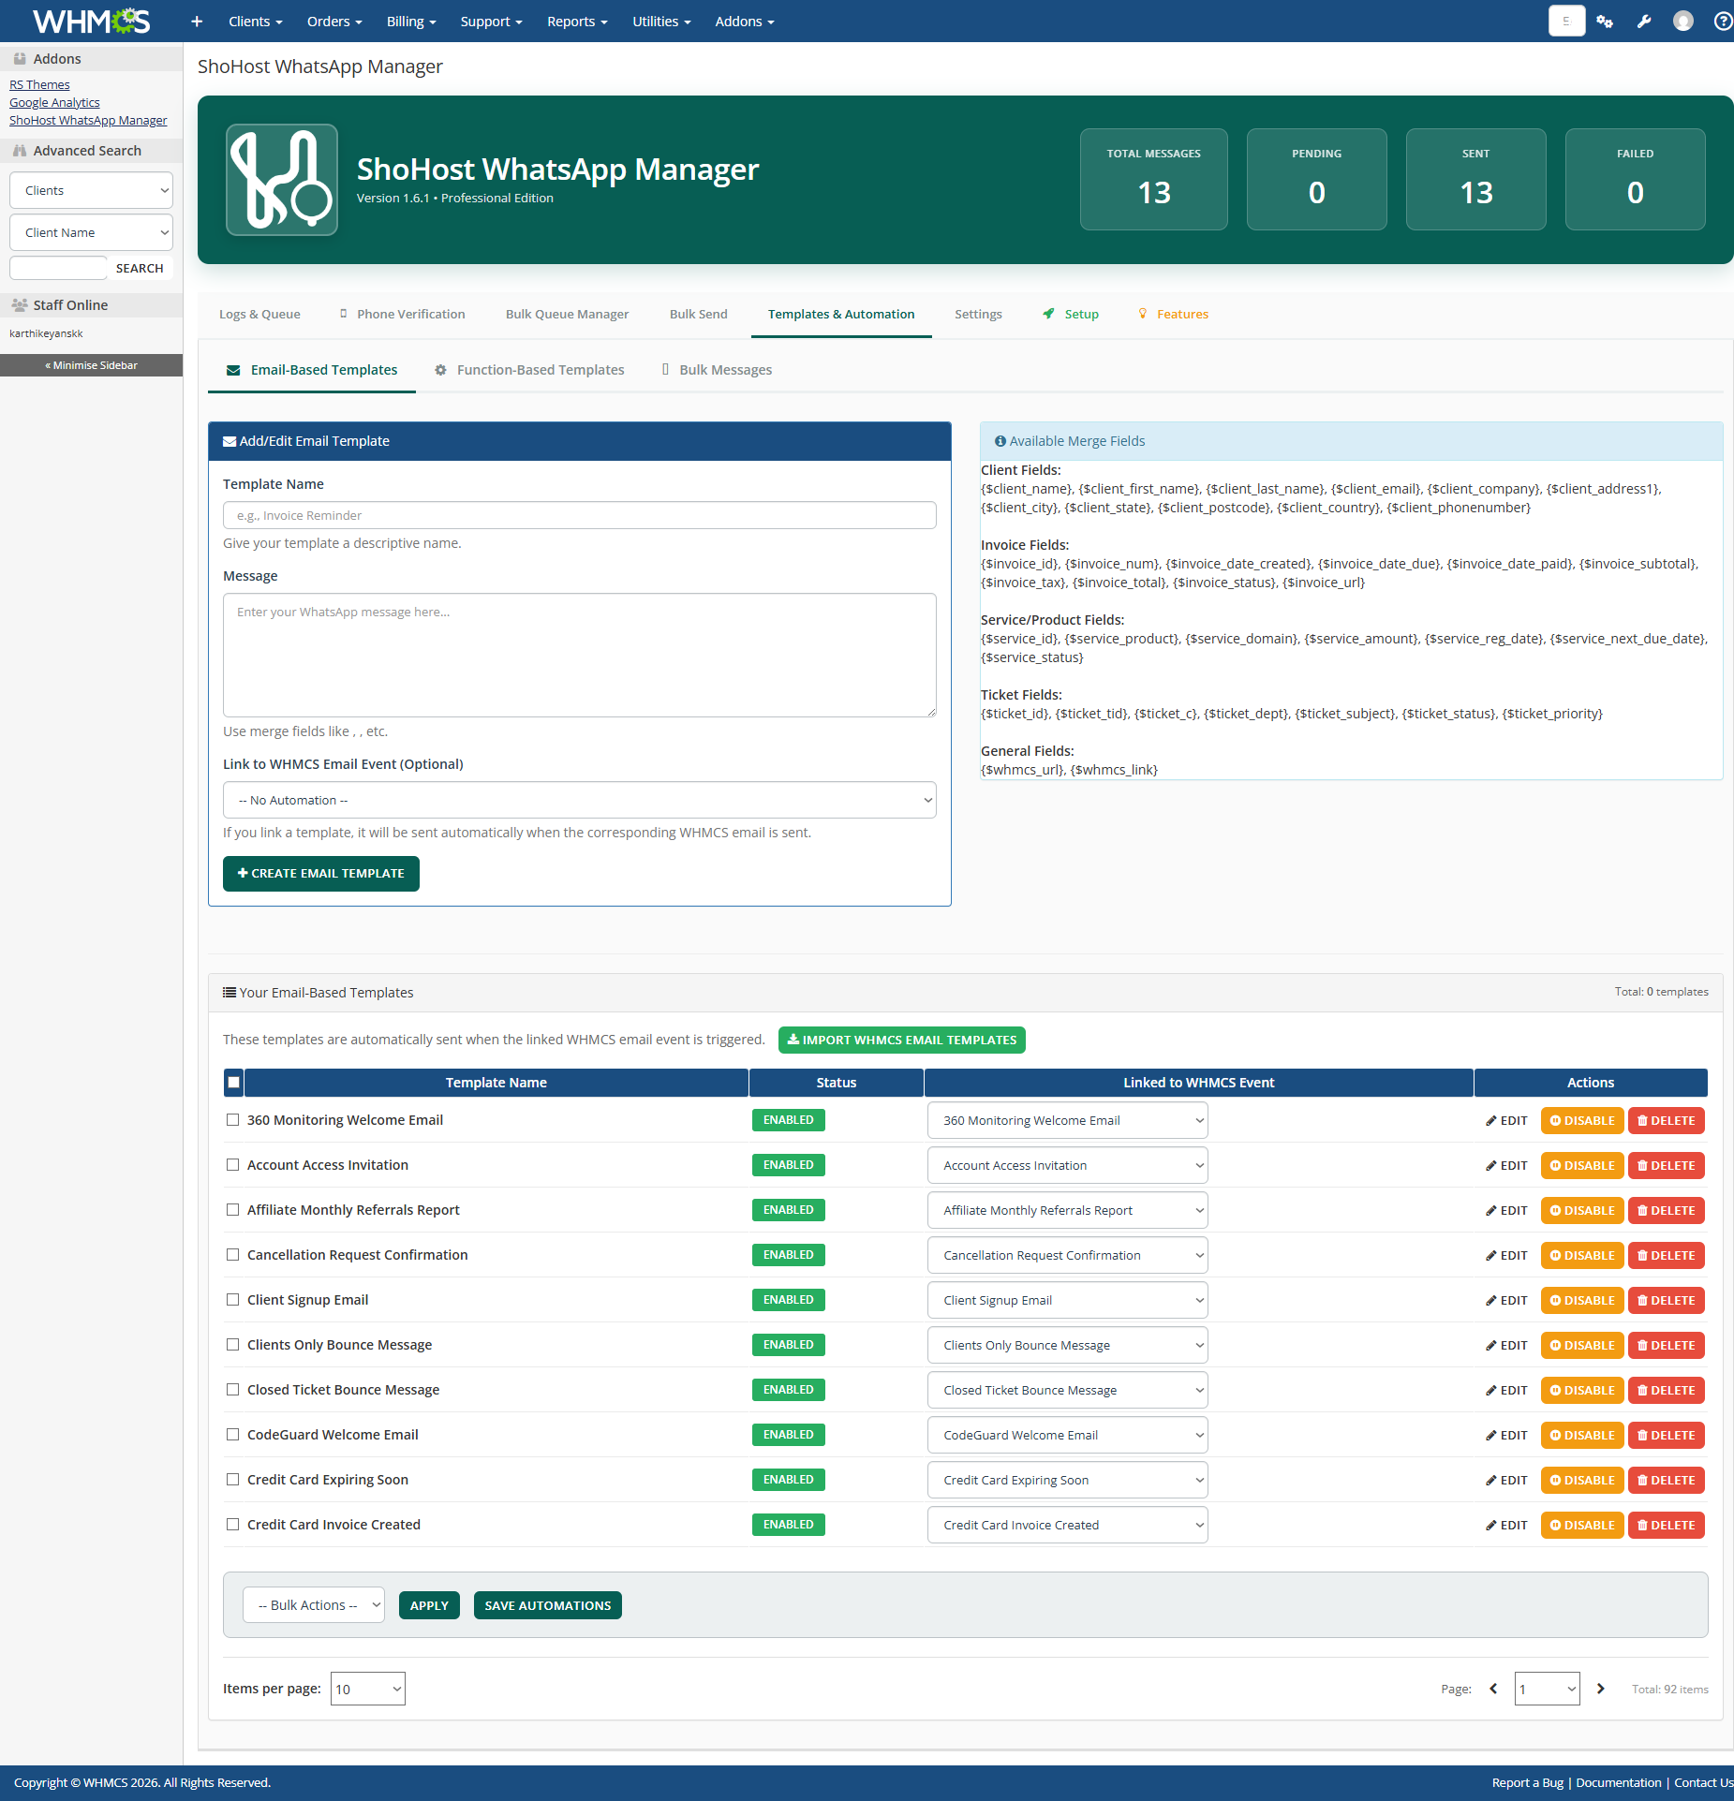1734x1801 pixels.
Task: Open linked event dropdown for Credit Card Expiring Soon
Action: [x=1067, y=1480]
